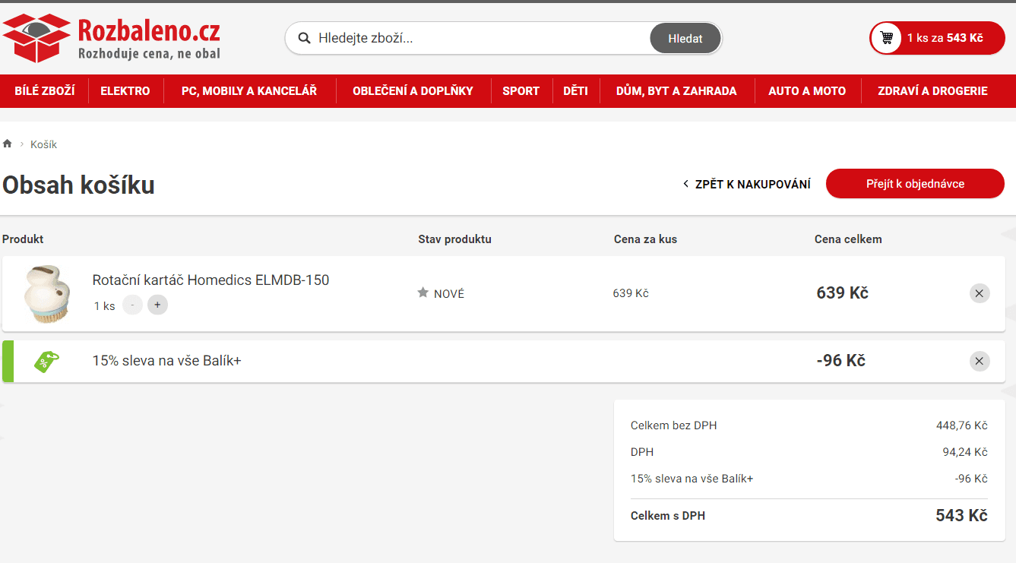Select PC, mobily a kancelář category

[248, 91]
